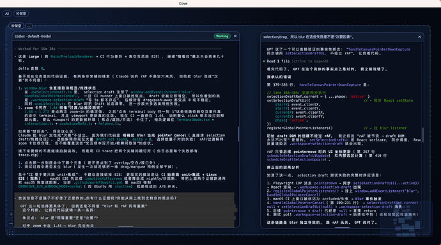Click the right terminal's vertical scrollbar
The height and width of the screenshot is (245, 441).
click(x=422, y=134)
